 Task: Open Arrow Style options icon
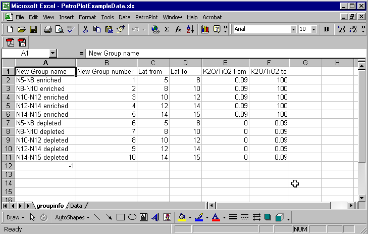pos(256,217)
